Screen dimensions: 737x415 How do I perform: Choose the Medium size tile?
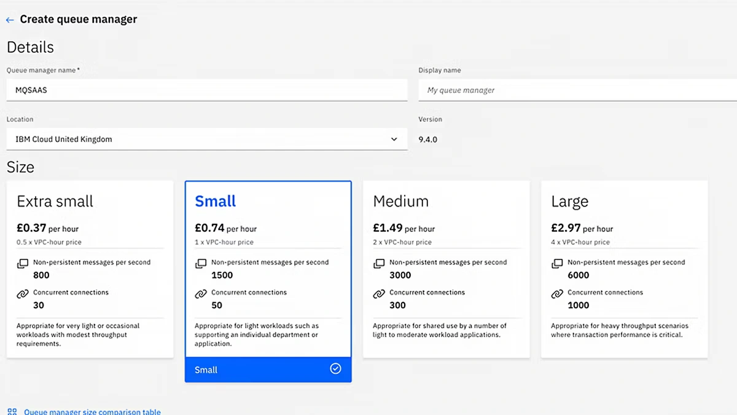pyautogui.click(x=446, y=269)
